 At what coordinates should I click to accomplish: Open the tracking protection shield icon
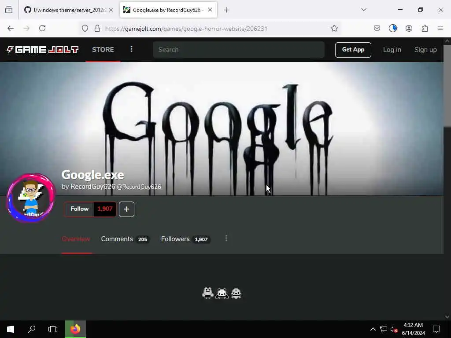(85, 29)
